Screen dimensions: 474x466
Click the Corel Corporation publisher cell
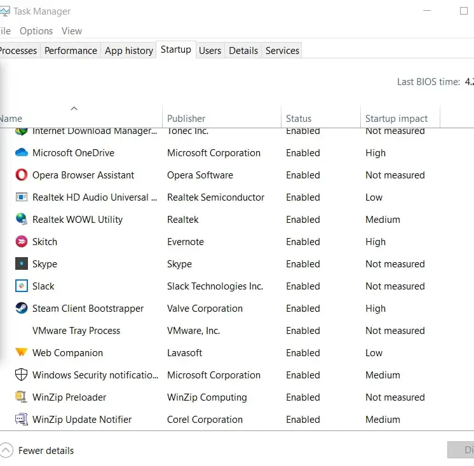(205, 420)
